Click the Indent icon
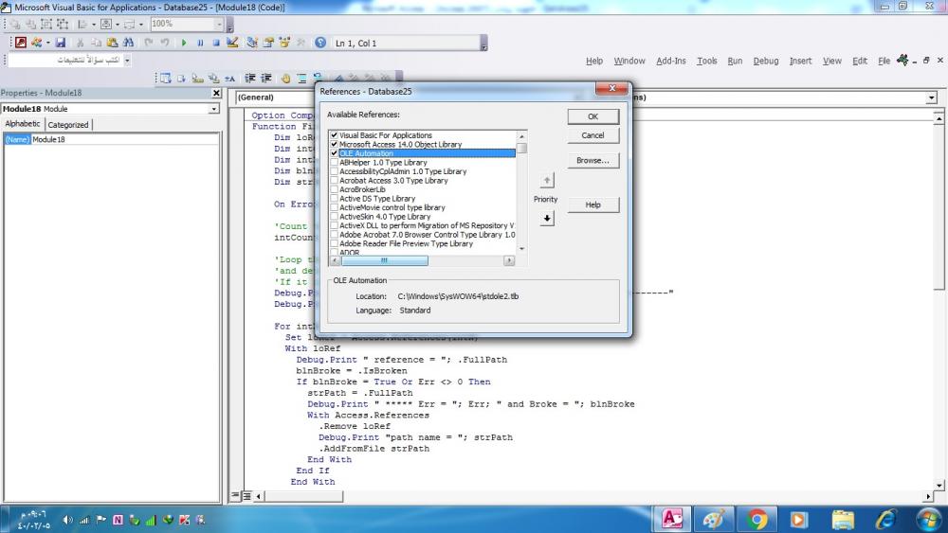The image size is (948, 533). click(x=249, y=78)
